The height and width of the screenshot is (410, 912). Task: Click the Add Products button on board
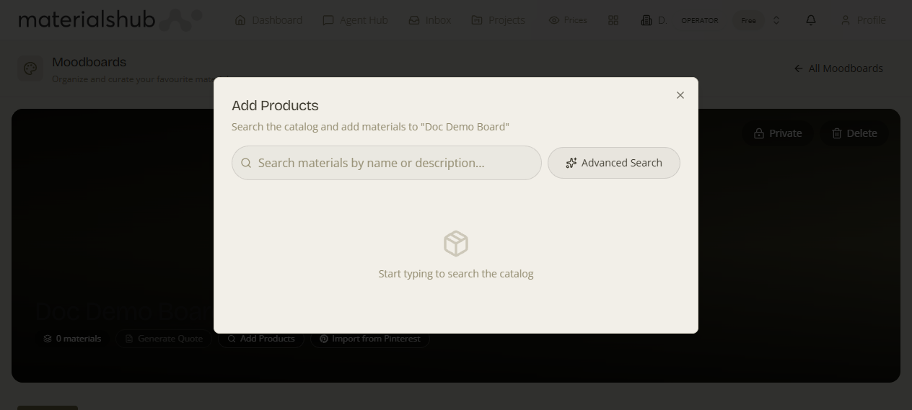pos(261,339)
